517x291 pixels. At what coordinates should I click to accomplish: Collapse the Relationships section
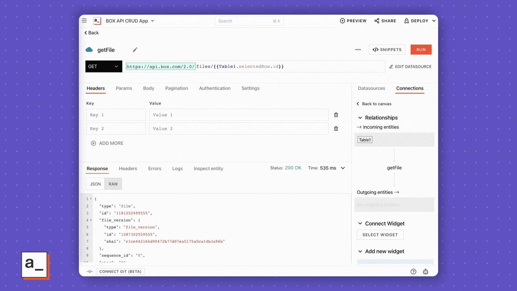click(x=360, y=118)
